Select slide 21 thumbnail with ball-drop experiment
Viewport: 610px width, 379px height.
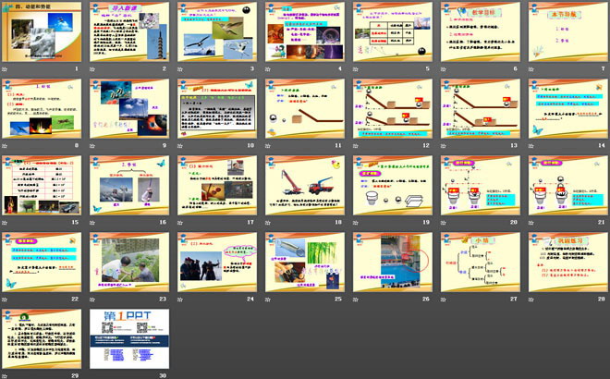pyautogui.click(x=568, y=185)
